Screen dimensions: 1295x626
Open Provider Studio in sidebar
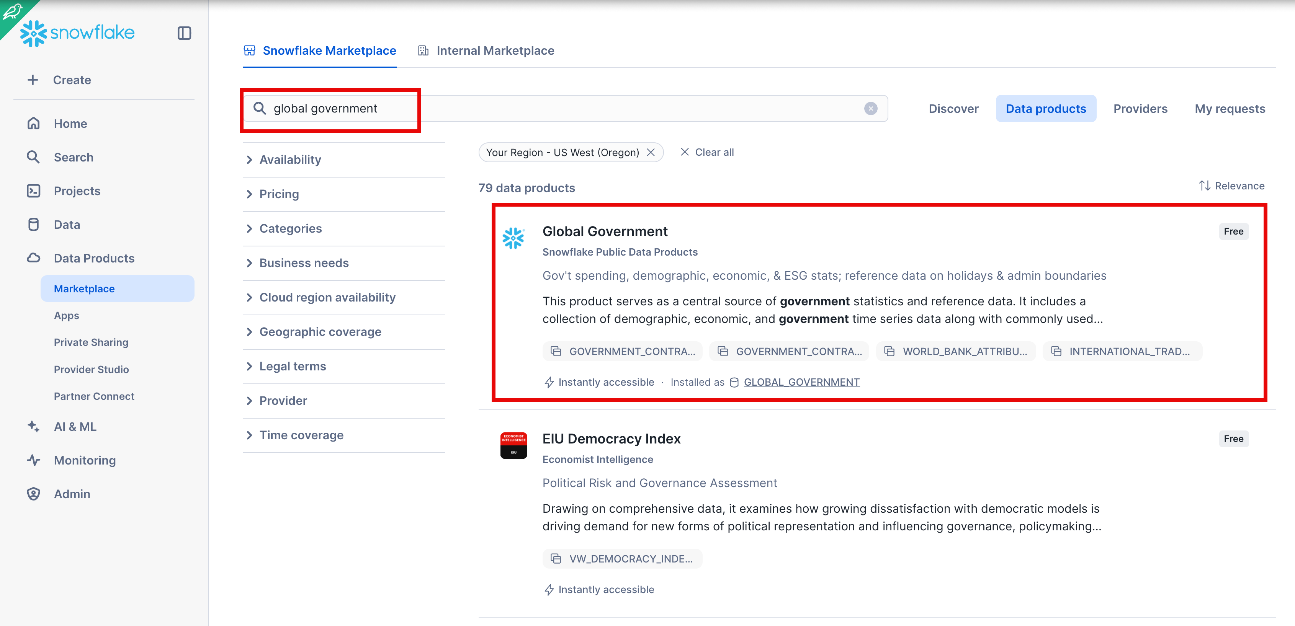pyautogui.click(x=91, y=369)
